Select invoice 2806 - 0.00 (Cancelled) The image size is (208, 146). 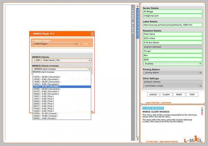62,94
